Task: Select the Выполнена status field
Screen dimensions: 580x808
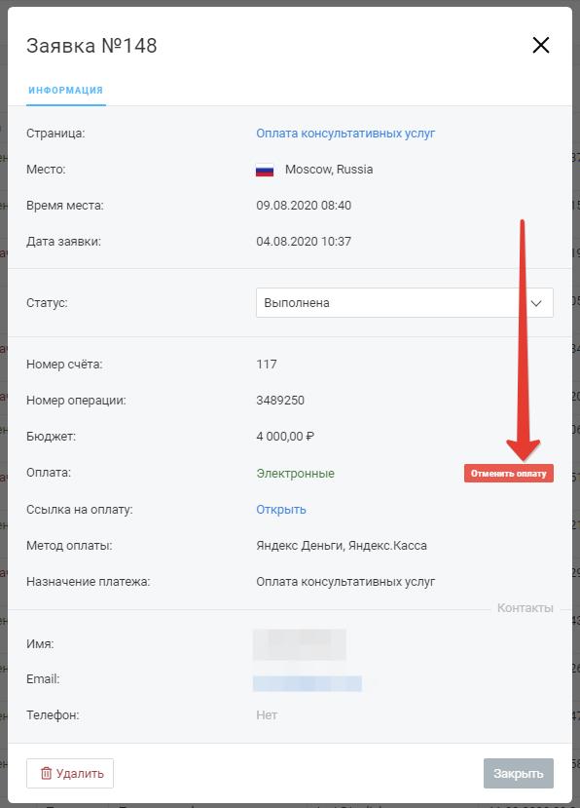Action: (405, 302)
